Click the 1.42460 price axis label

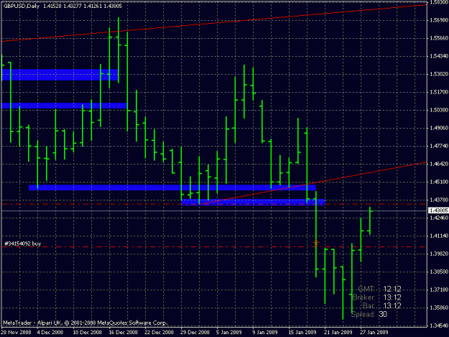coord(439,218)
